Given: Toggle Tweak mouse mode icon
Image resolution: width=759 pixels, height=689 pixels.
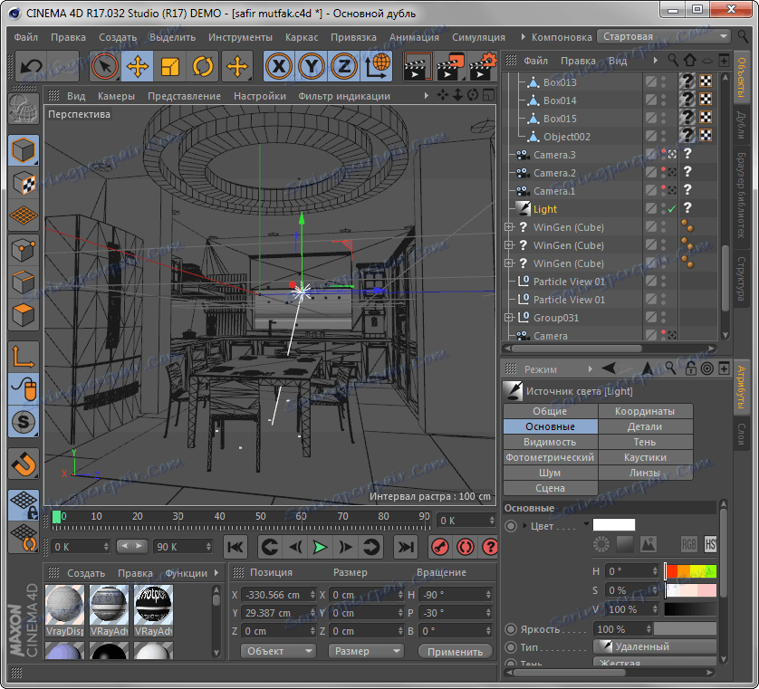Looking at the screenshot, I should point(24,389).
